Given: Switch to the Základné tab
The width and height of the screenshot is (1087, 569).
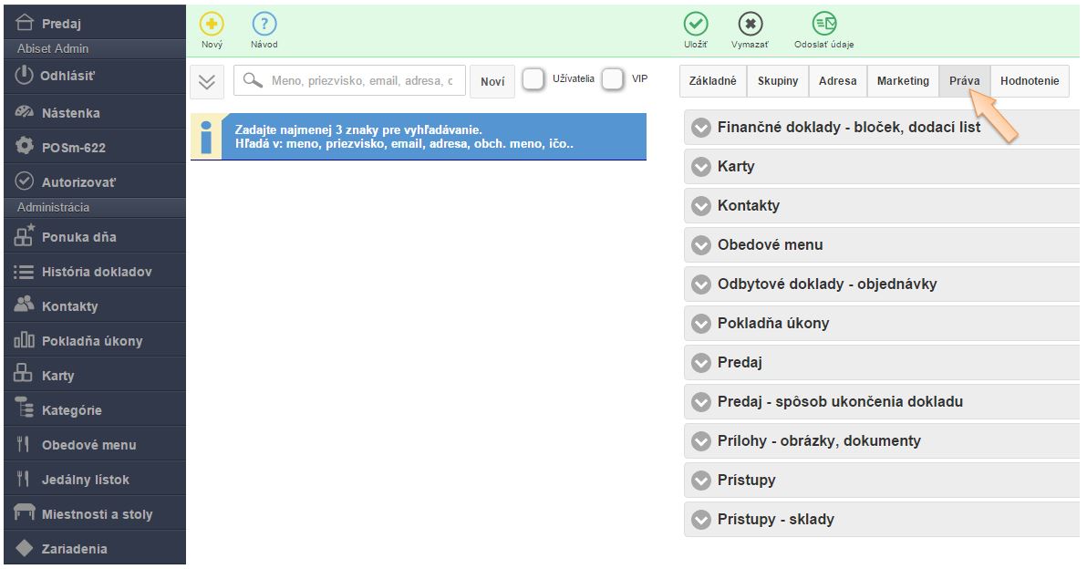Looking at the screenshot, I should 713,81.
